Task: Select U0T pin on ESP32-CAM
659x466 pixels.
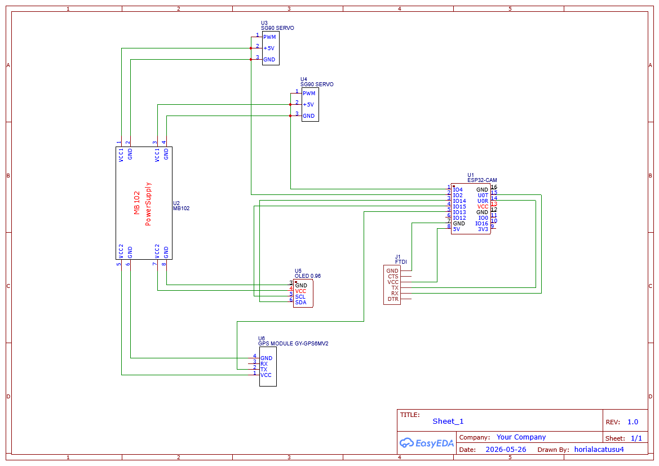Action: 483,196
